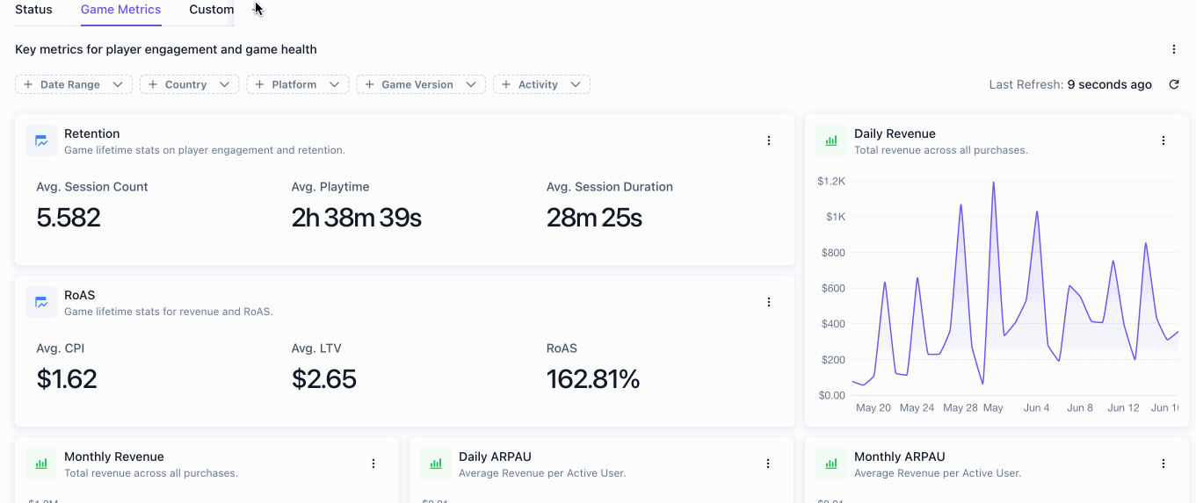
Task: Click the Monthly Revenue bar chart icon
Action: (41, 463)
